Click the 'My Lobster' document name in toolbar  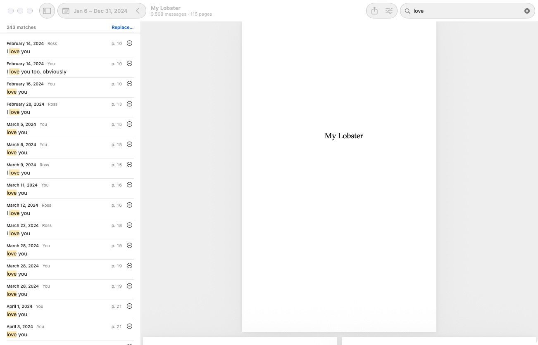point(166,8)
